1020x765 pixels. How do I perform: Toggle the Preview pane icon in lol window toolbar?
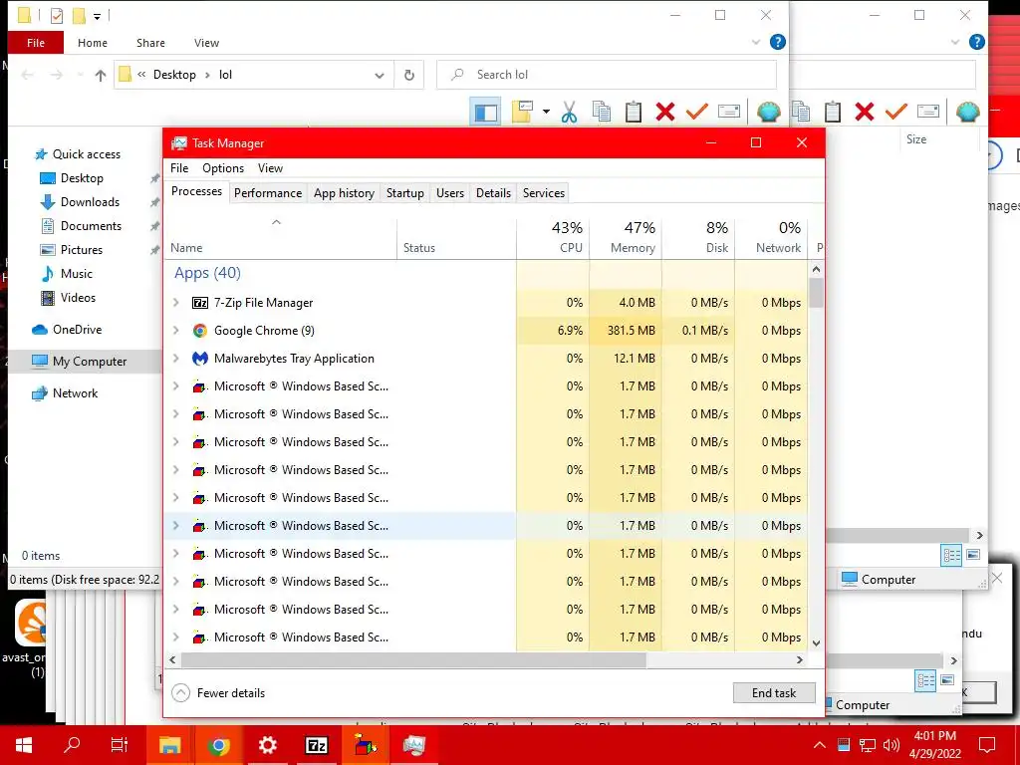[x=485, y=112]
